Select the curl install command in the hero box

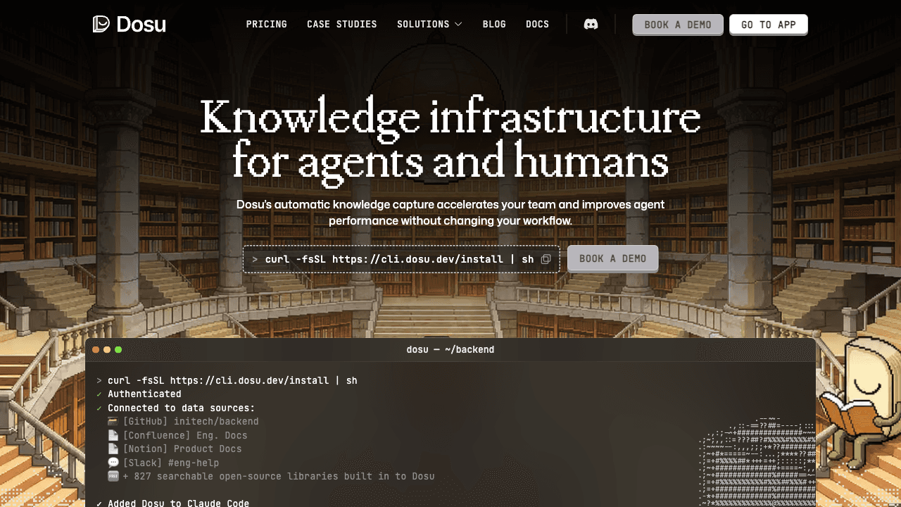coord(399,259)
